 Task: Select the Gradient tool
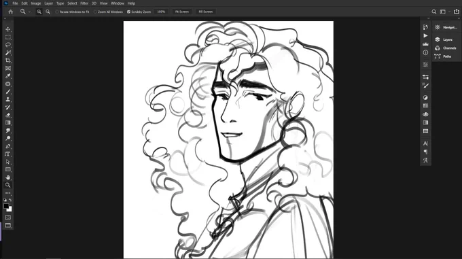point(8,123)
